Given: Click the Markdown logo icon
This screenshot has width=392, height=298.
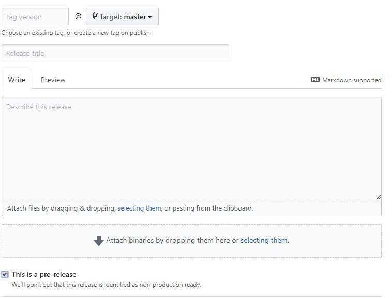Looking at the screenshot, I should [x=315, y=80].
